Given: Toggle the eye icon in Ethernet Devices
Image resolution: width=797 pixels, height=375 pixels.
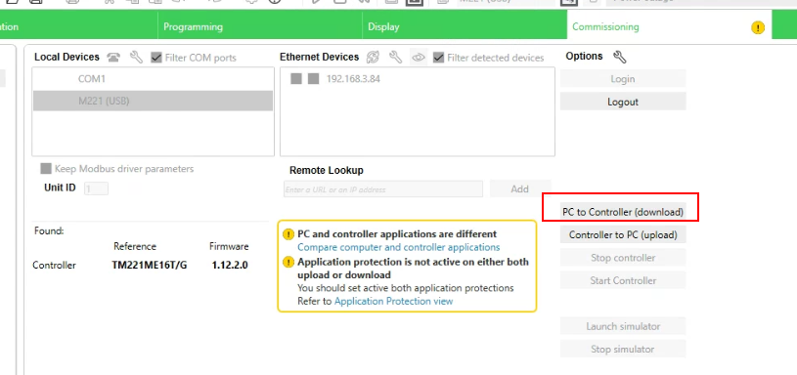Looking at the screenshot, I should point(418,58).
